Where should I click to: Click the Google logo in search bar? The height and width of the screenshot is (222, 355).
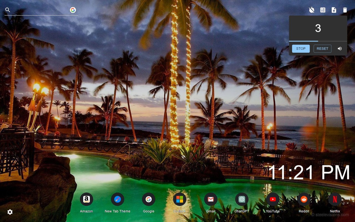click(73, 10)
